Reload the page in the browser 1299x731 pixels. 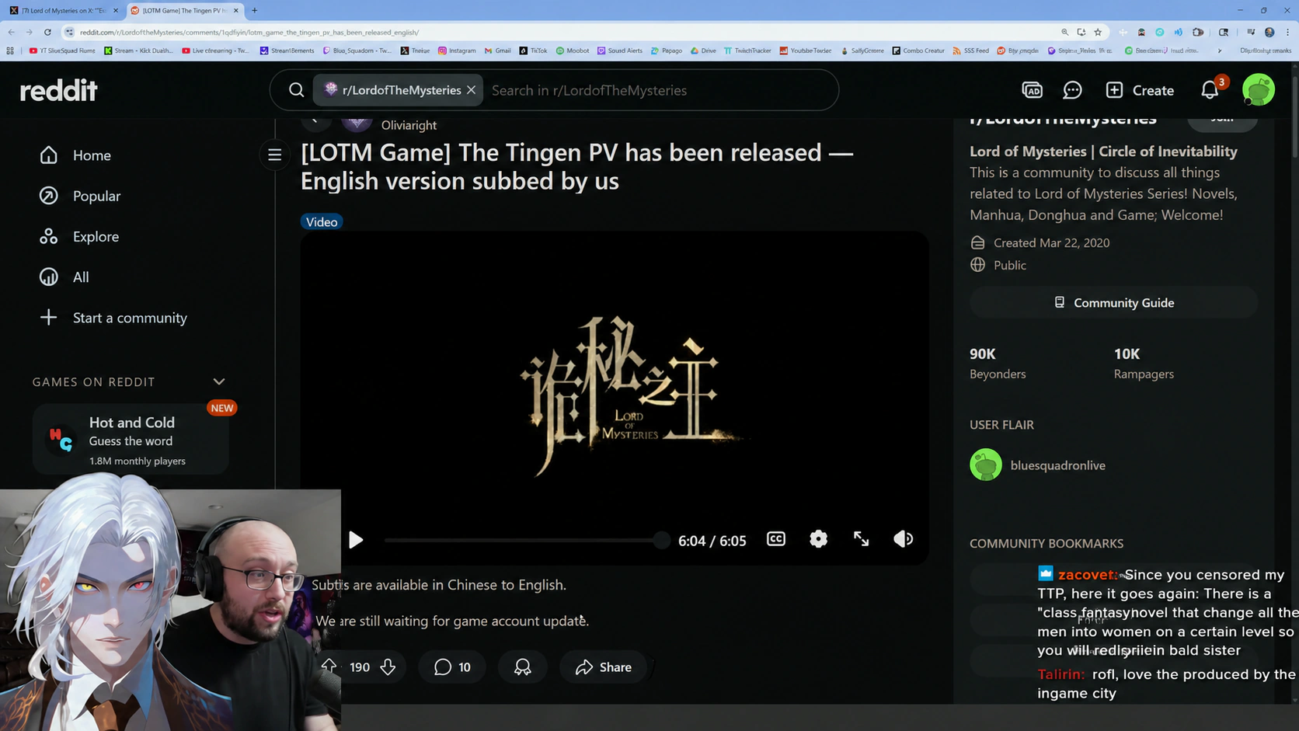point(47,32)
